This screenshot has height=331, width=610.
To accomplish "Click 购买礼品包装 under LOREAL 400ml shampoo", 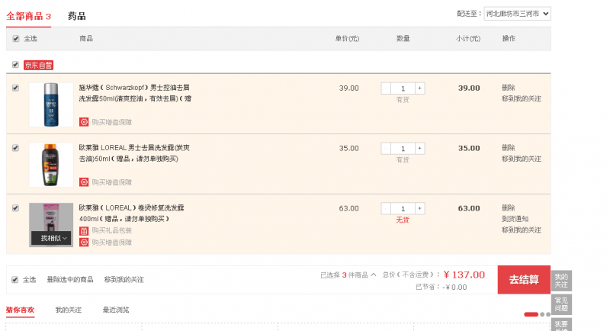I will (111, 230).
